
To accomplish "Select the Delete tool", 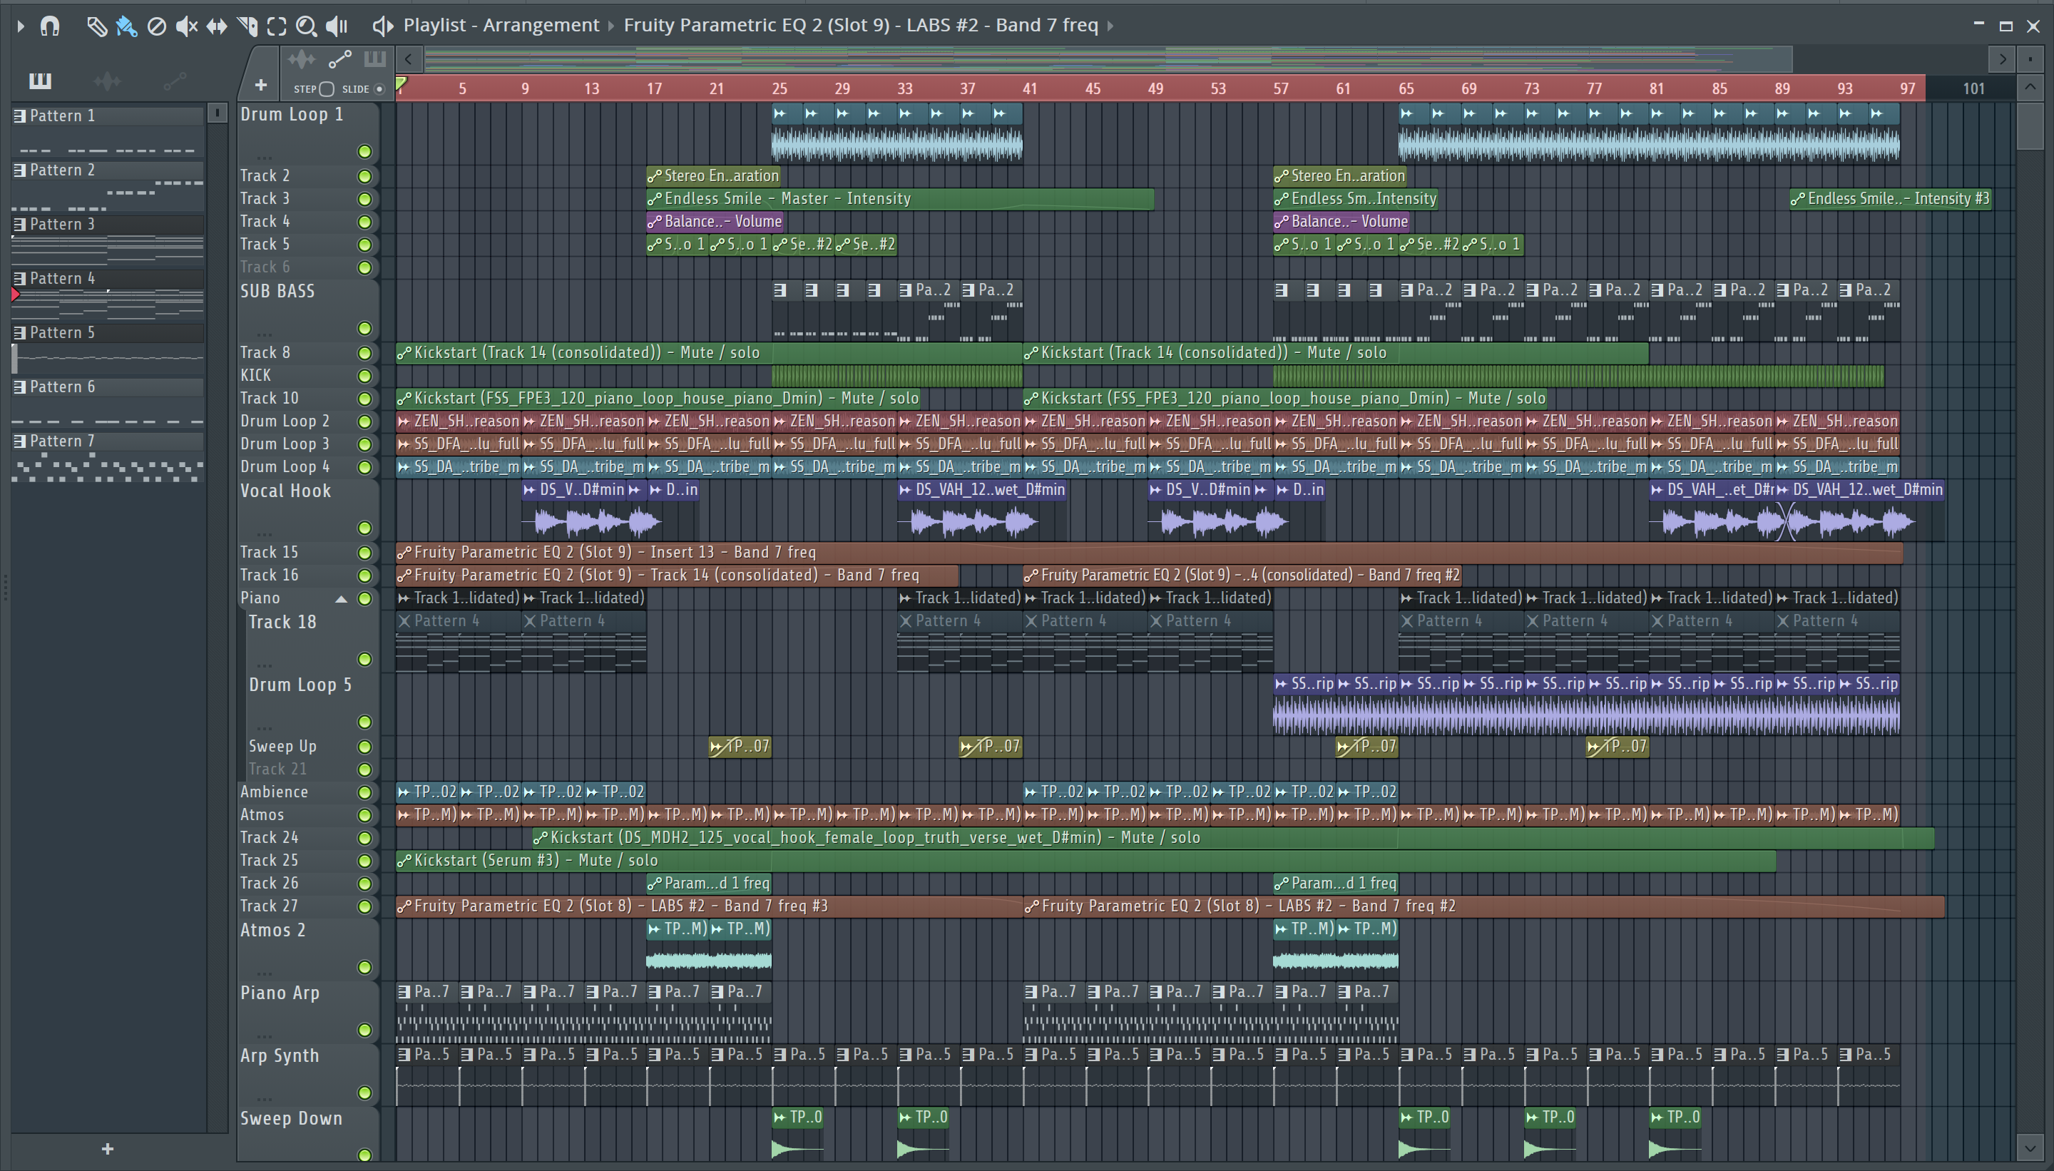I will pos(157,26).
